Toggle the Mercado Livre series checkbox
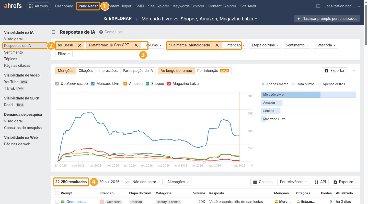The height and width of the screenshot is (204, 368). pos(93,84)
